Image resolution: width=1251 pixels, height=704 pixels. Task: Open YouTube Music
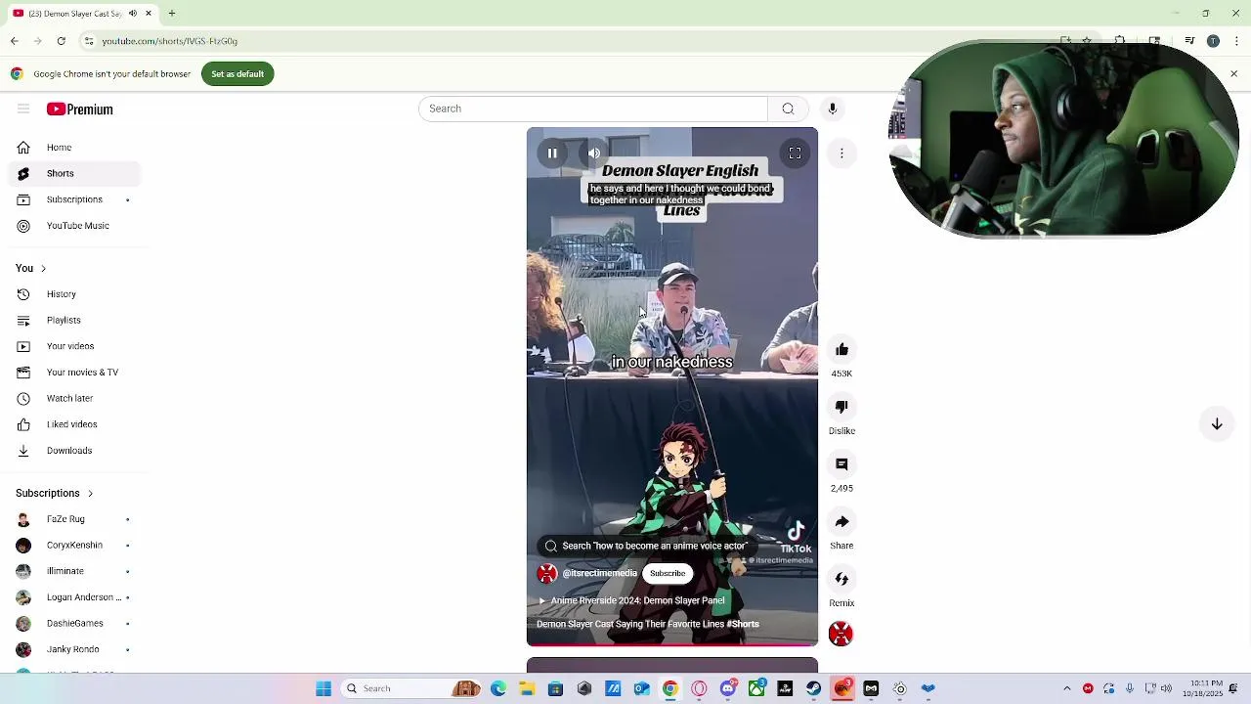74,226
